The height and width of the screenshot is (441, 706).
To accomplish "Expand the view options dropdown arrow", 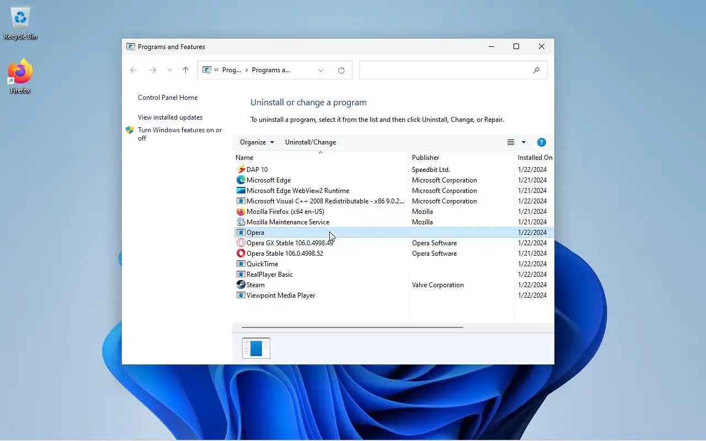I will coord(523,142).
